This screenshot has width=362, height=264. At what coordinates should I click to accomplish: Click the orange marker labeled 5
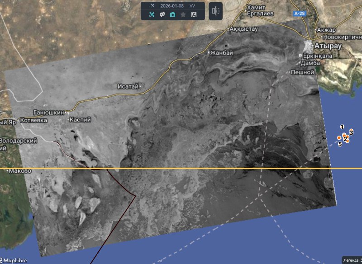tap(339, 138)
